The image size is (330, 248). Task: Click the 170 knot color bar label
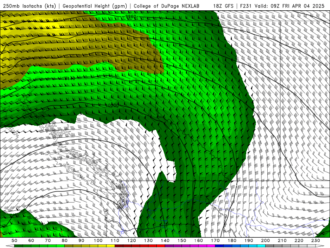(x=215, y=241)
